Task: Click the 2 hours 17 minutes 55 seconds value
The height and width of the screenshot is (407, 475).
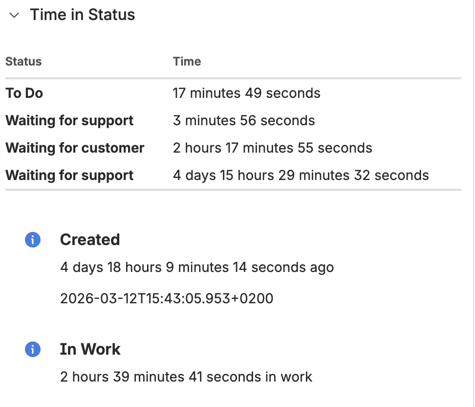Action: click(272, 148)
